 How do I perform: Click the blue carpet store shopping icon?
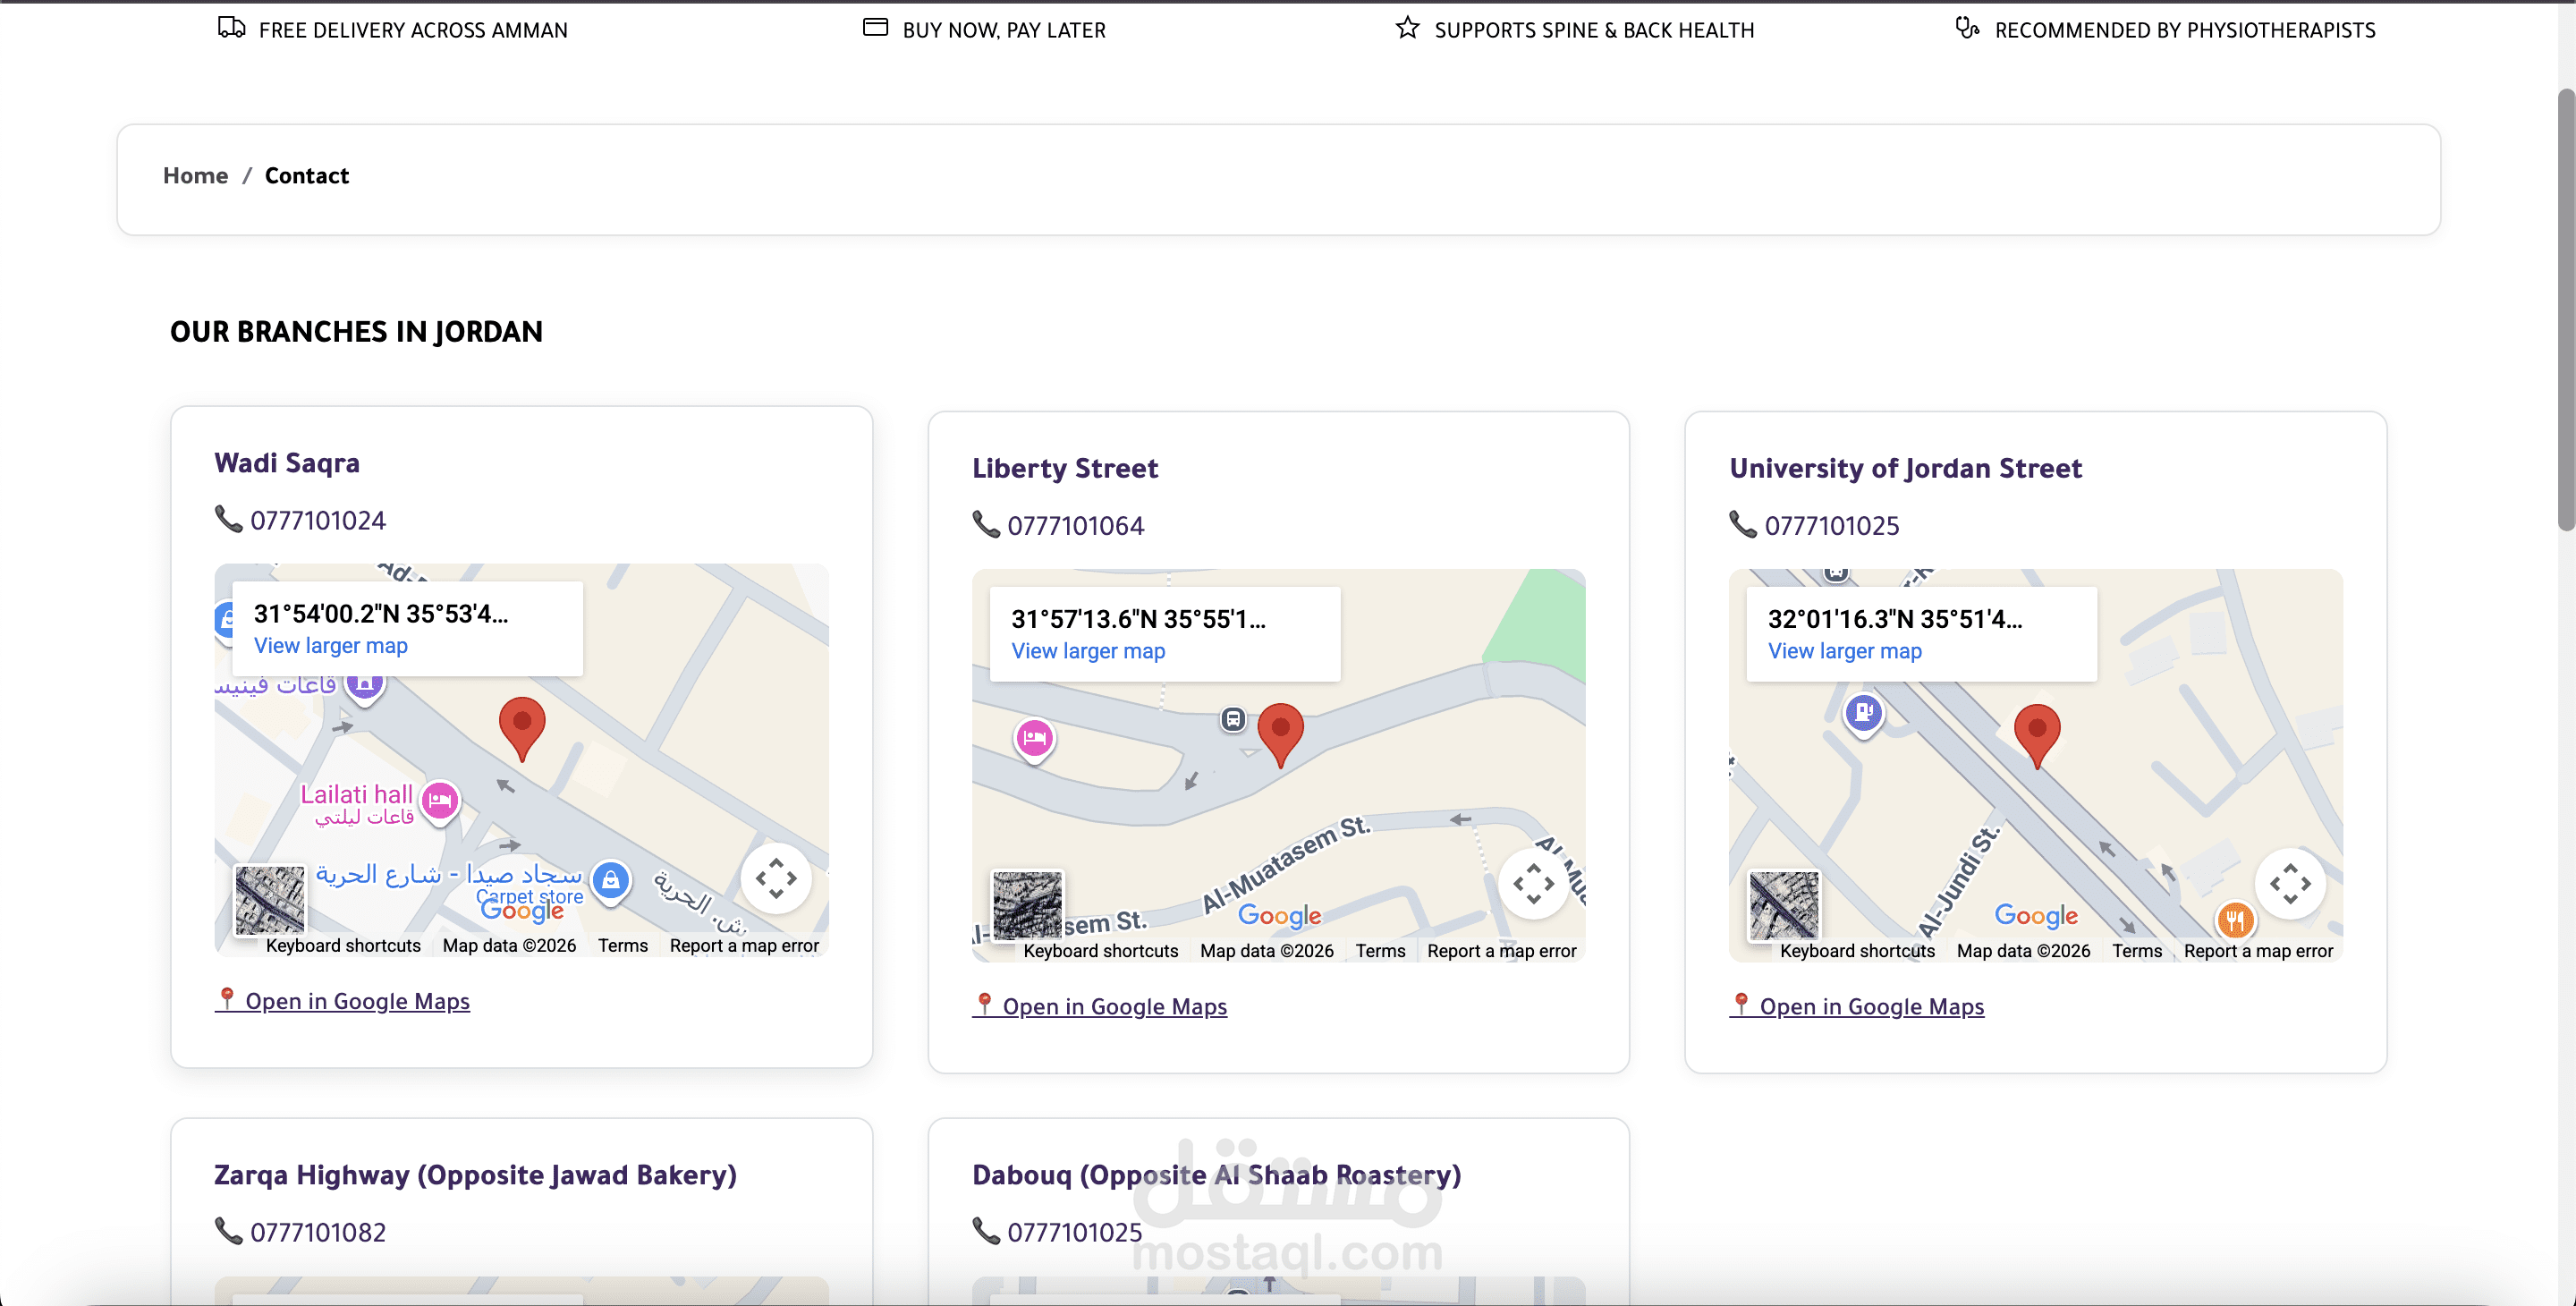[x=610, y=880]
